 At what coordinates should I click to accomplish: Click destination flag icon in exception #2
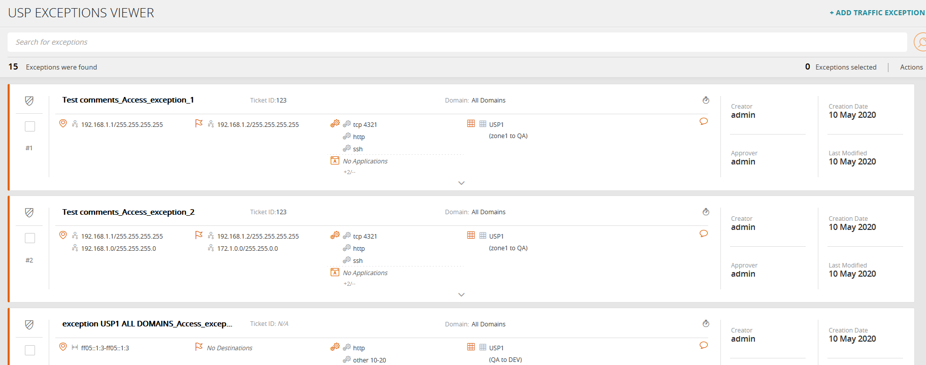pyautogui.click(x=199, y=235)
